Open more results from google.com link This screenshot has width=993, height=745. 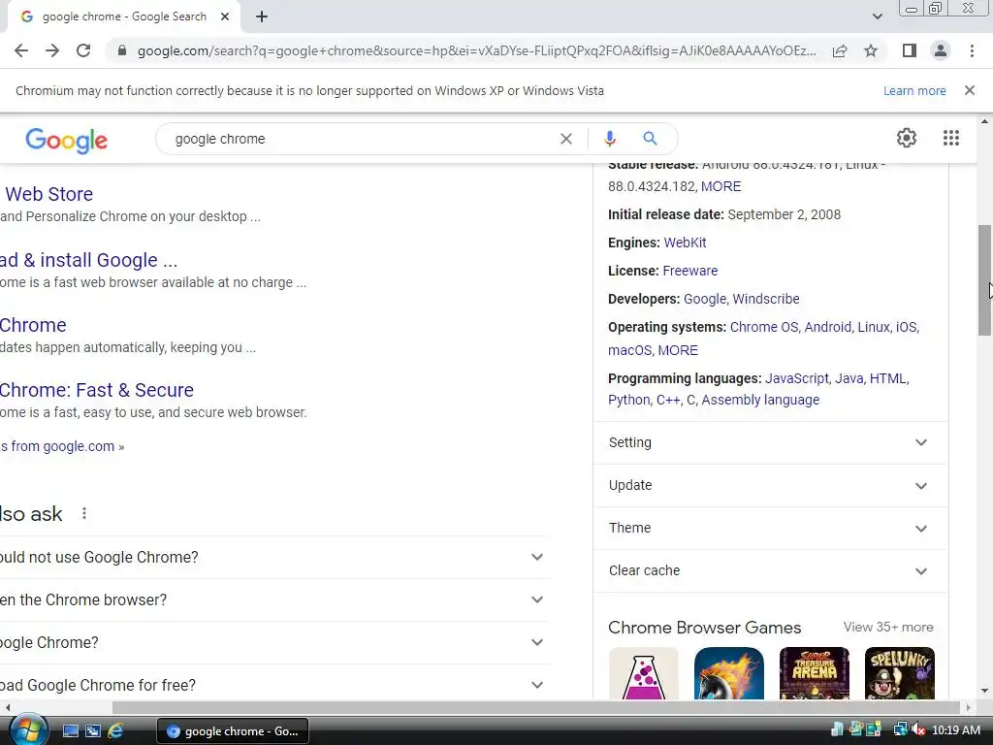pos(62,446)
